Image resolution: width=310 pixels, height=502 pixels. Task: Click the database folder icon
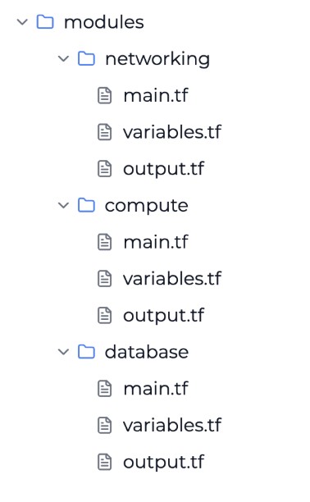[x=86, y=352]
